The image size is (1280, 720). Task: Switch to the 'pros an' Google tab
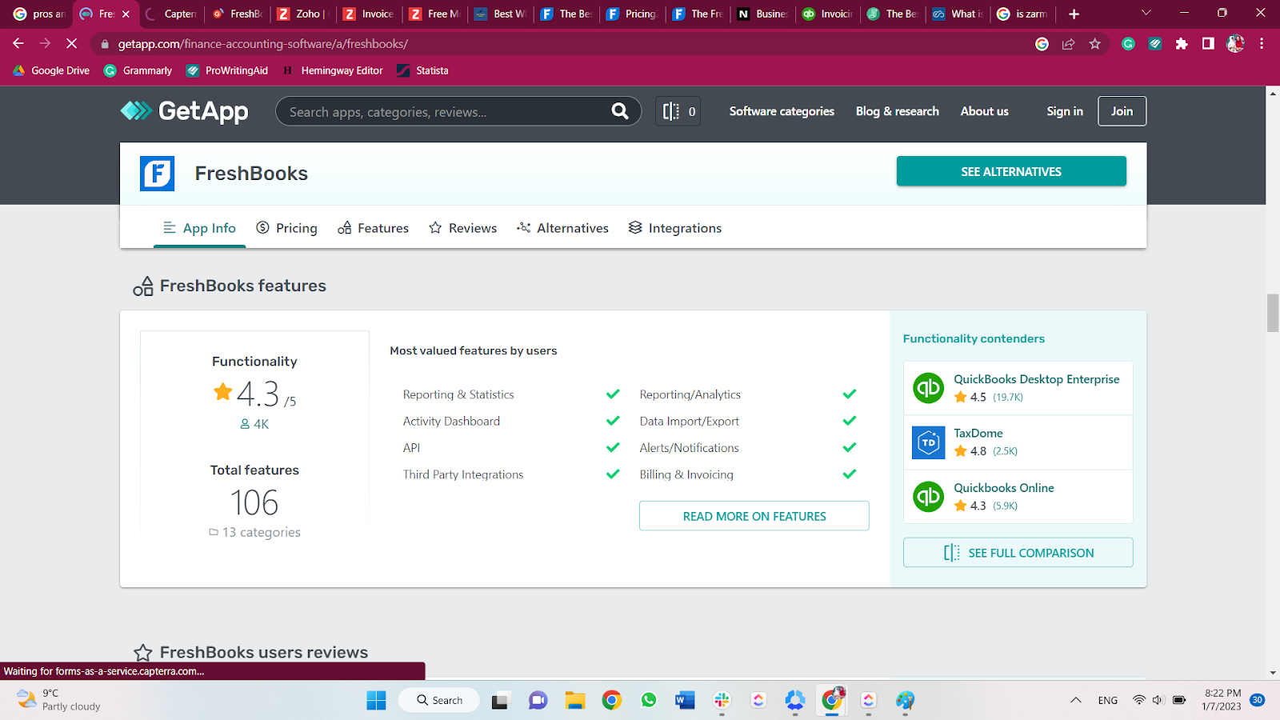point(39,14)
